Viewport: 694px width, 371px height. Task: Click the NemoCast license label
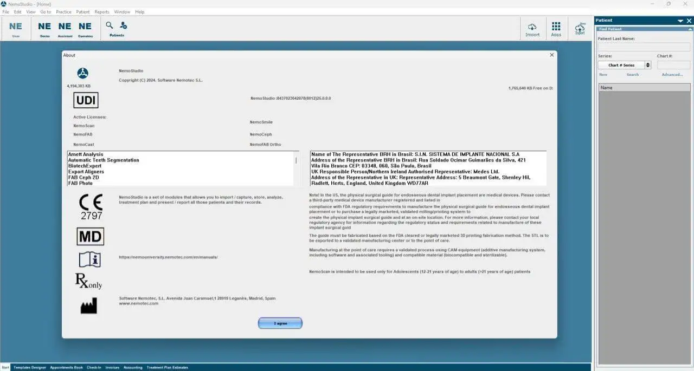pos(84,145)
